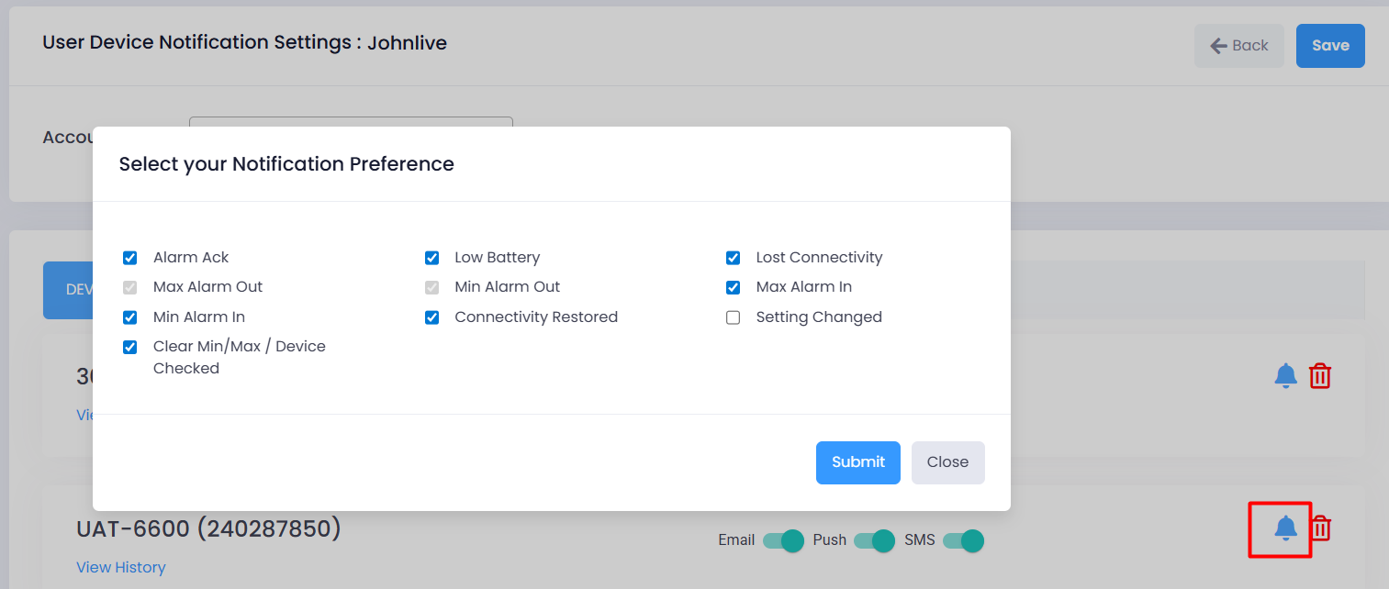The height and width of the screenshot is (589, 1389).
Task: Toggle the Min Alarm In checkbox
Action: (x=130, y=317)
